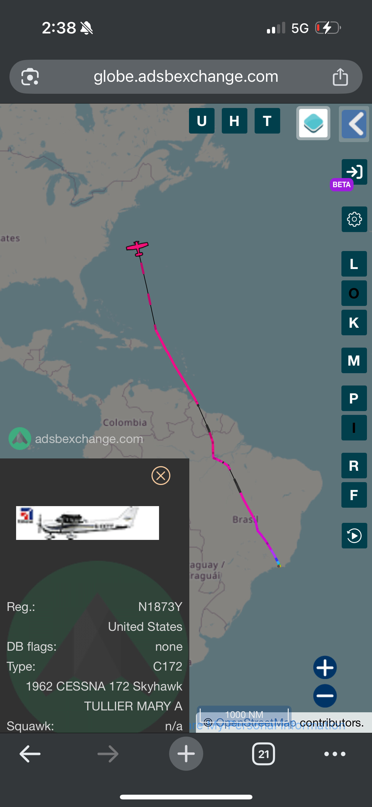Open the browser tabs switcher showing 21

[x=263, y=754]
